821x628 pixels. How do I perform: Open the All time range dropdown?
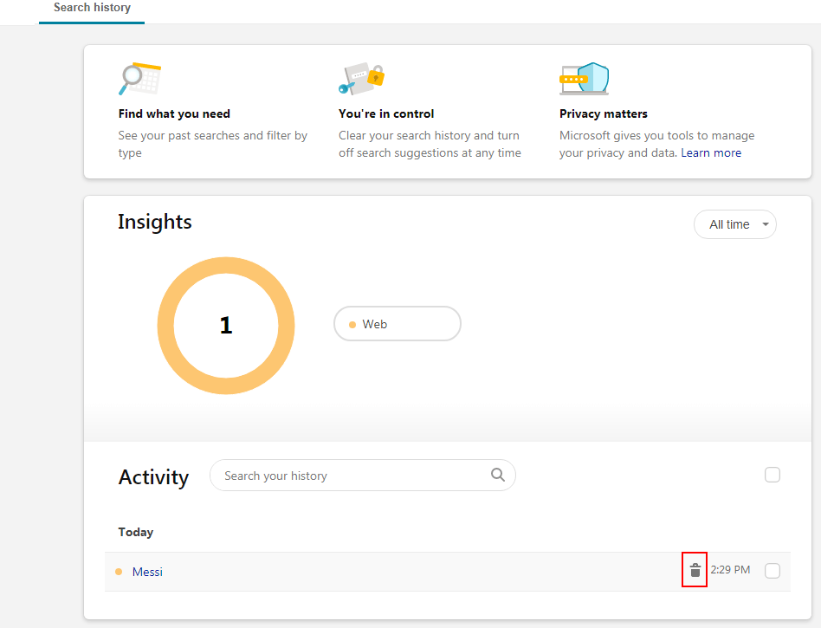tap(734, 224)
